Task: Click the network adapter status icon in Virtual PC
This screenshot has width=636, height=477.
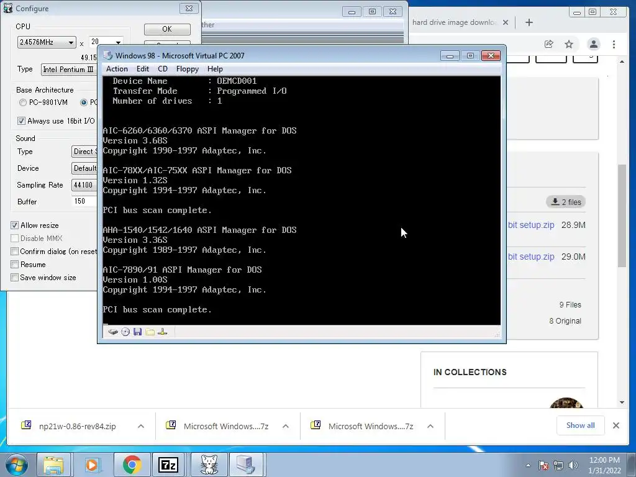Action: coord(163,332)
